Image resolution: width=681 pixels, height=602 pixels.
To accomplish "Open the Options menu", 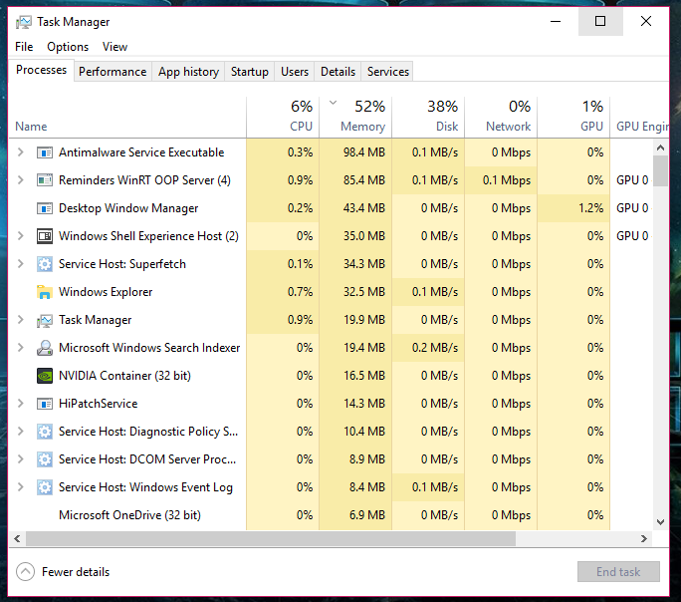I will [x=68, y=47].
